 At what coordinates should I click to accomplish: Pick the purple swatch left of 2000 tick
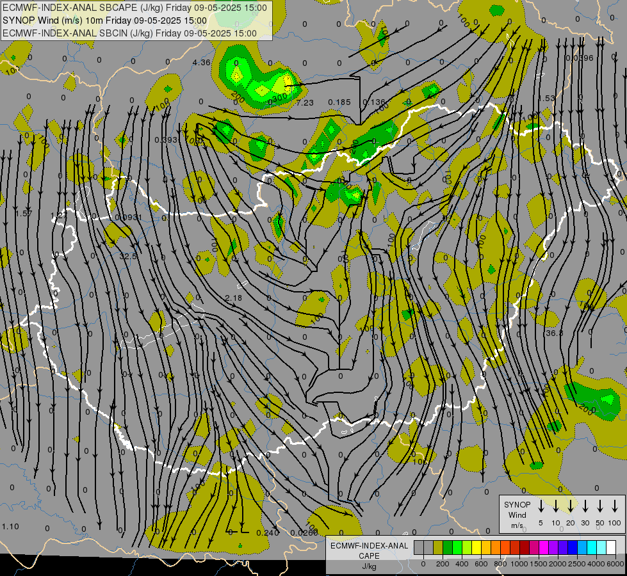[x=553, y=547]
